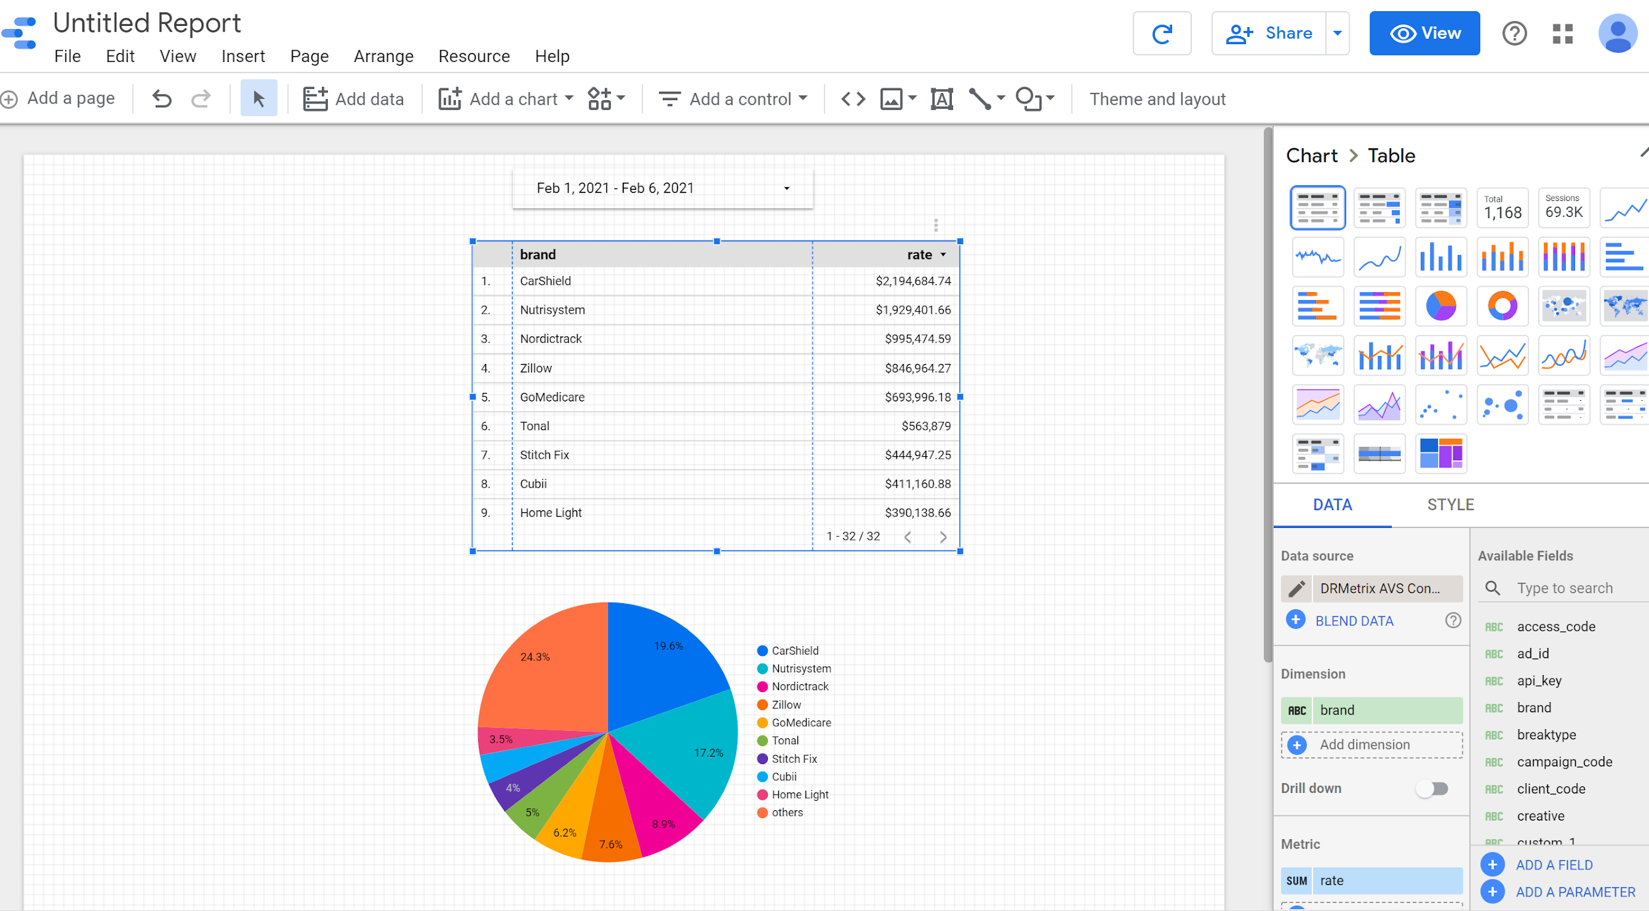Choose the table with bars thumbnail
Image resolution: width=1649 pixels, height=911 pixels.
(x=1379, y=208)
